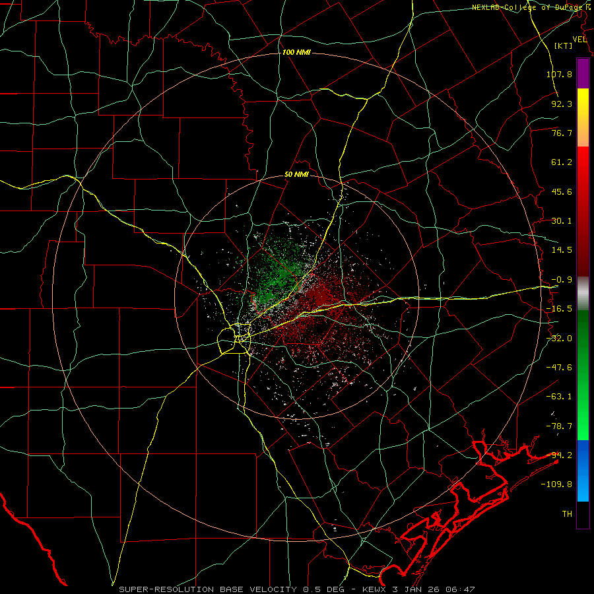594x594 pixels.
Task: Click the 92.3 velocity scale value
Action: (x=562, y=104)
